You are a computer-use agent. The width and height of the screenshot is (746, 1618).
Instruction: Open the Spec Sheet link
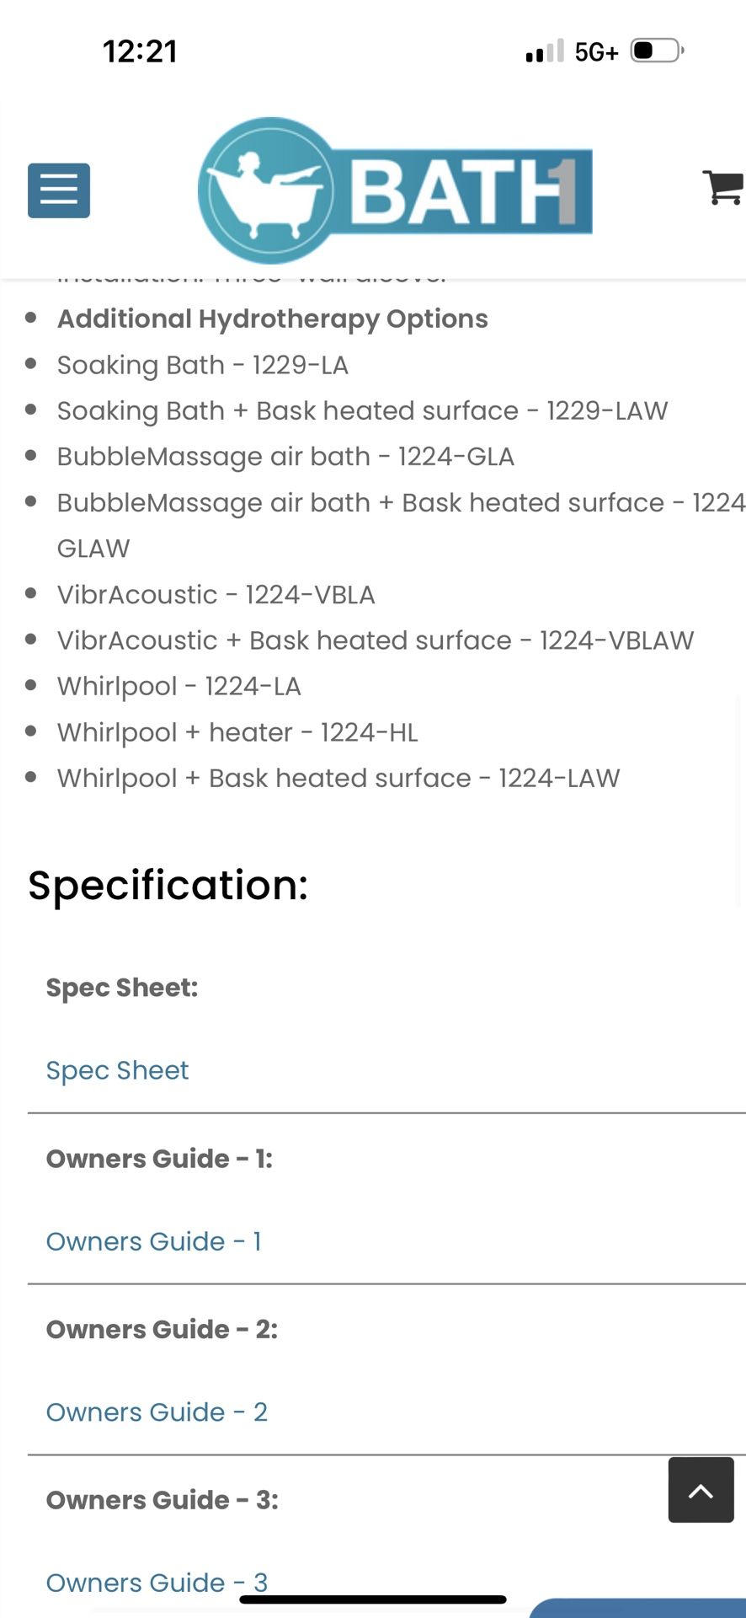pos(117,1070)
